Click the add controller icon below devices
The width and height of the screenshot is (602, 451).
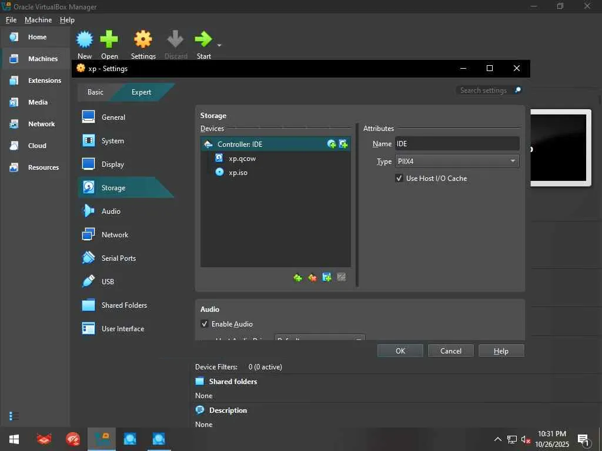click(x=298, y=278)
